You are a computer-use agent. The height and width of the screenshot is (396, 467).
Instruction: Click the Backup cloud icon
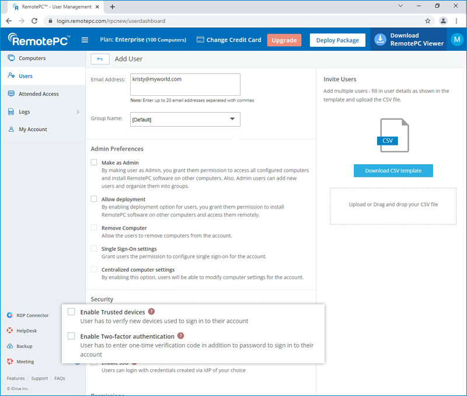pyautogui.click(x=10, y=346)
